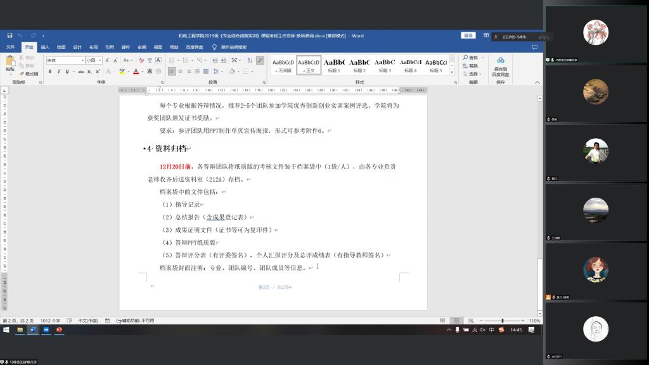Click the Save to Baidu Netdisk icon
649x365 pixels.
pyautogui.click(x=500, y=61)
